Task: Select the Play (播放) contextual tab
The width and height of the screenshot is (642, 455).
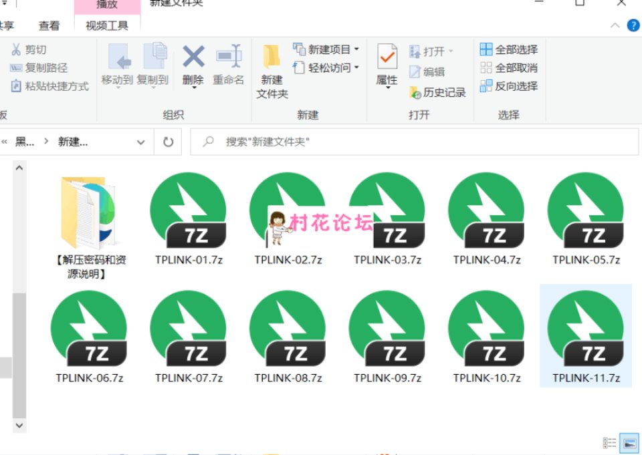Action: (x=107, y=5)
